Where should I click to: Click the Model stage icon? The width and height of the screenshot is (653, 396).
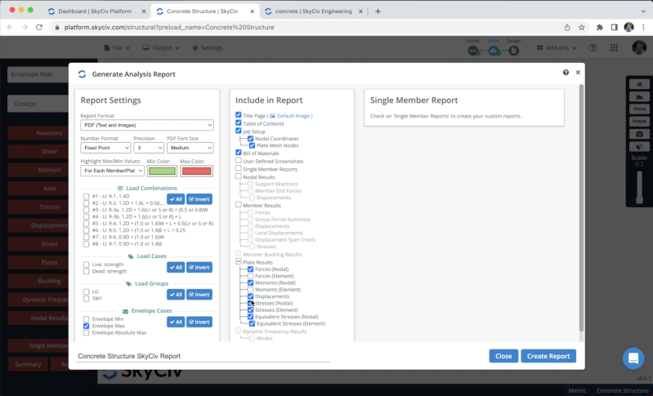coord(473,51)
